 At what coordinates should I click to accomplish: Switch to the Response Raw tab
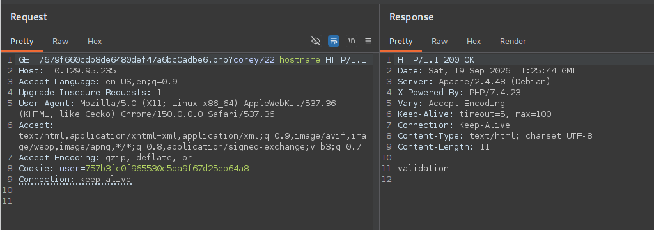click(440, 42)
